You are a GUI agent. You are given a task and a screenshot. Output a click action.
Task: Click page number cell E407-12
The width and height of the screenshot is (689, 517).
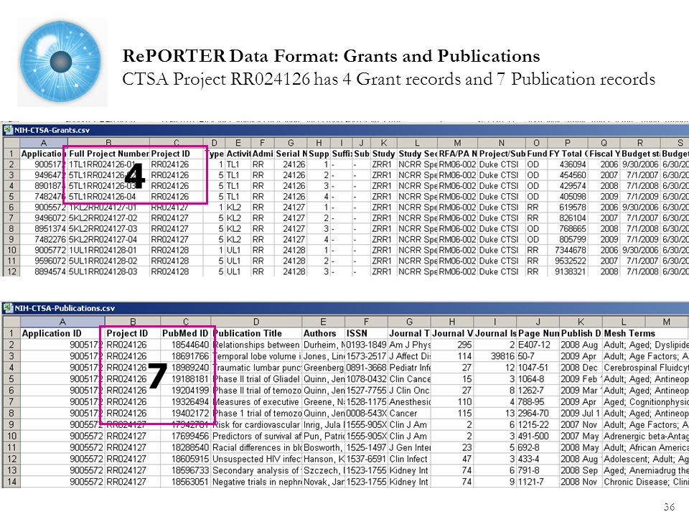tap(538, 345)
